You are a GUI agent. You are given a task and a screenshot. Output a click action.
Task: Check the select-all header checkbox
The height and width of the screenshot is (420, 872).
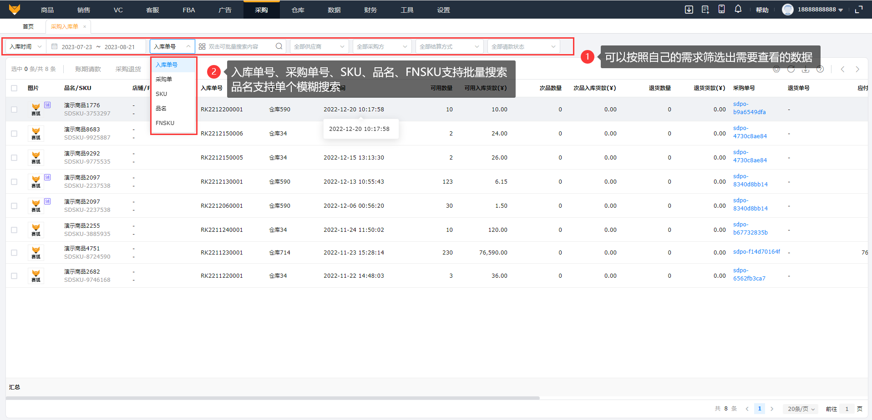coord(14,88)
